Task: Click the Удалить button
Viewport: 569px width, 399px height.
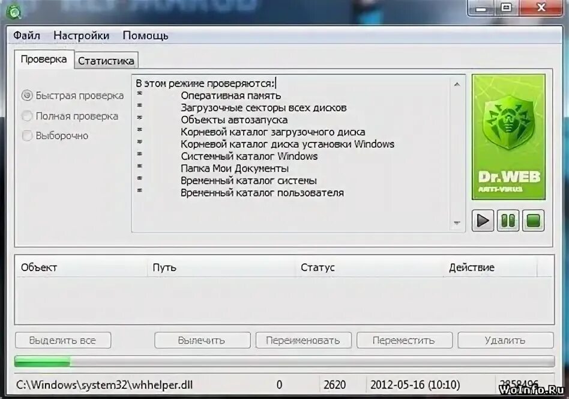Action: [x=505, y=341]
